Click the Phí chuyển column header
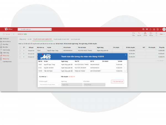The image size is (166, 125). 152,47
